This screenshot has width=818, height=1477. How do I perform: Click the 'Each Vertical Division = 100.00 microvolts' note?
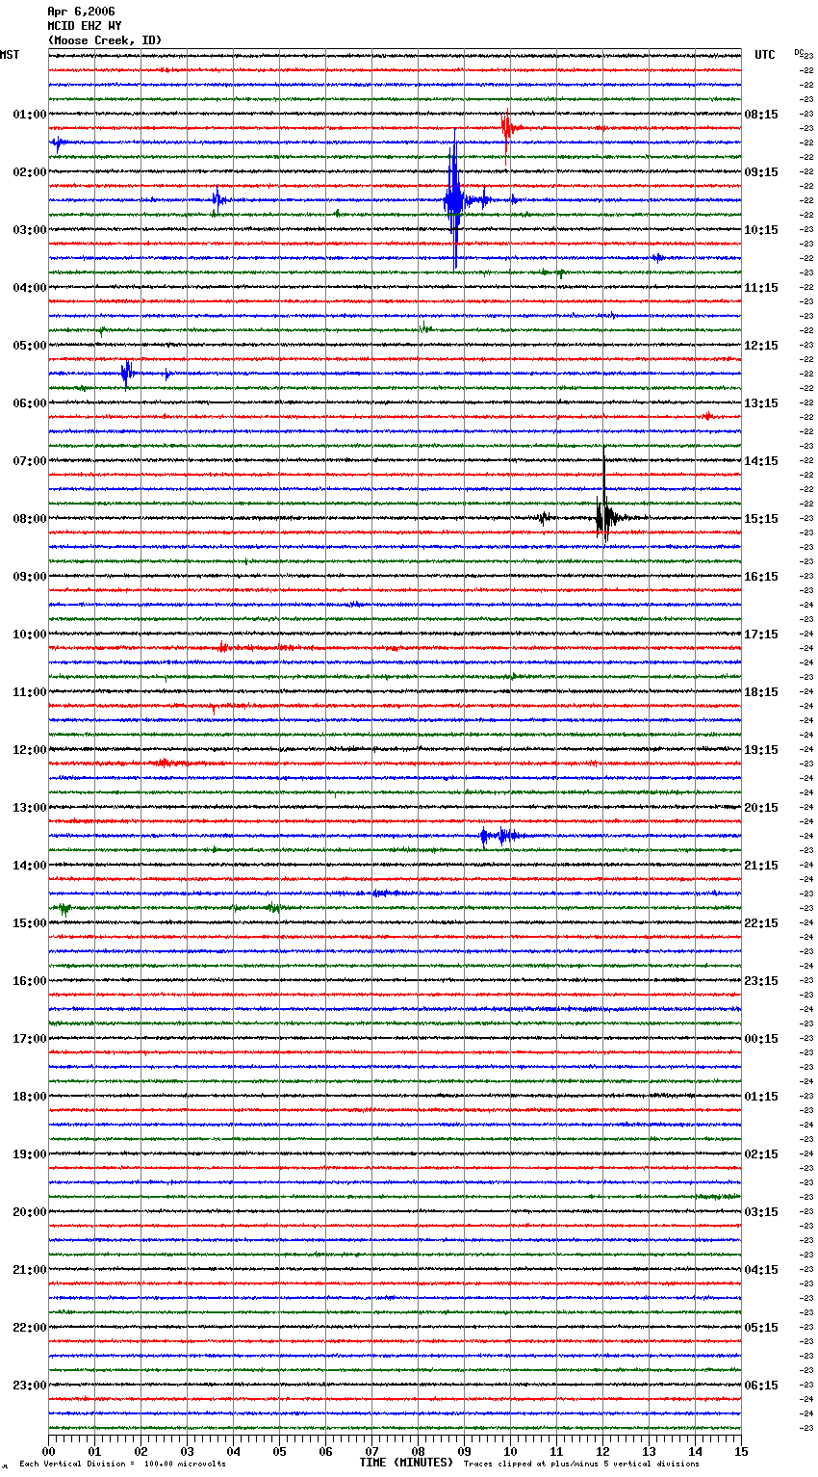point(122,1464)
